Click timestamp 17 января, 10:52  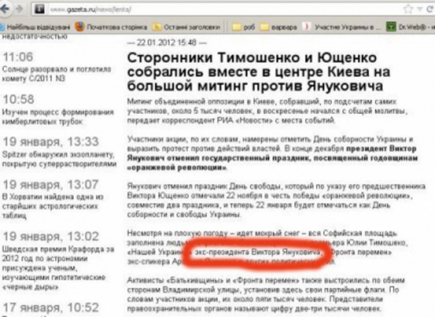pyautogui.click(x=50, y=307)
